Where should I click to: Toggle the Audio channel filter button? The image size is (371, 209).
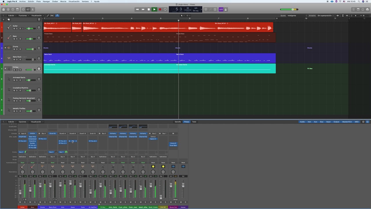[x=302, y=122]
